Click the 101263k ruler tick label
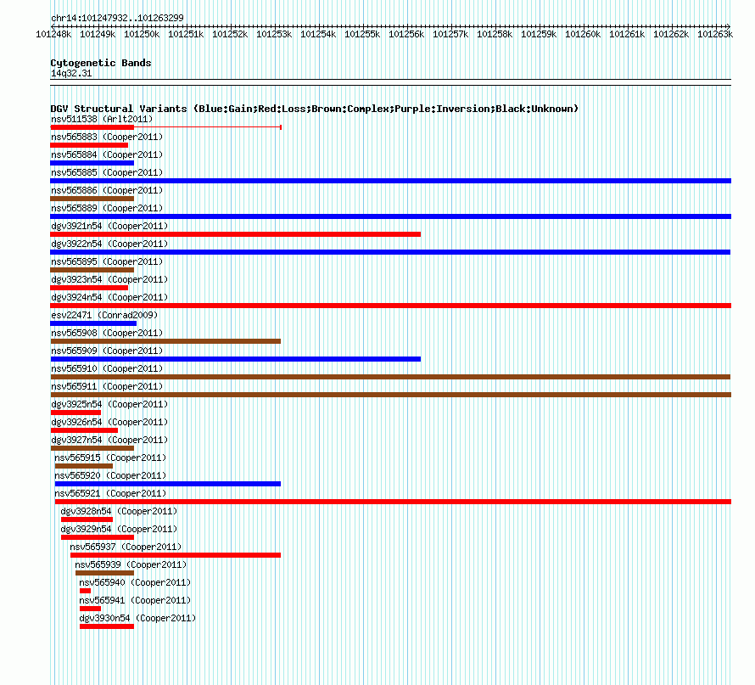Screen dimensions: 755x685 (715, 34)
